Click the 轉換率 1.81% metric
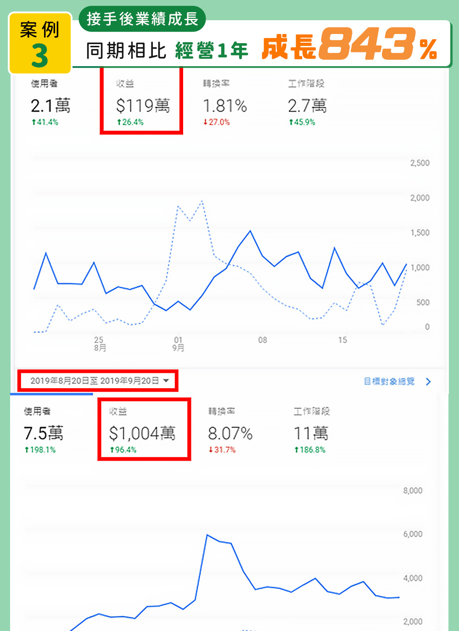The height and width of the screenshot is (631, 459). (x=224, y=102)
